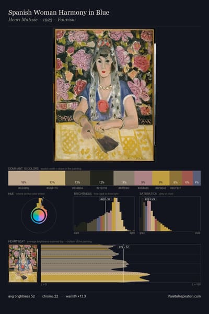Click "avg C 22" marker in saturation chart

150,199
